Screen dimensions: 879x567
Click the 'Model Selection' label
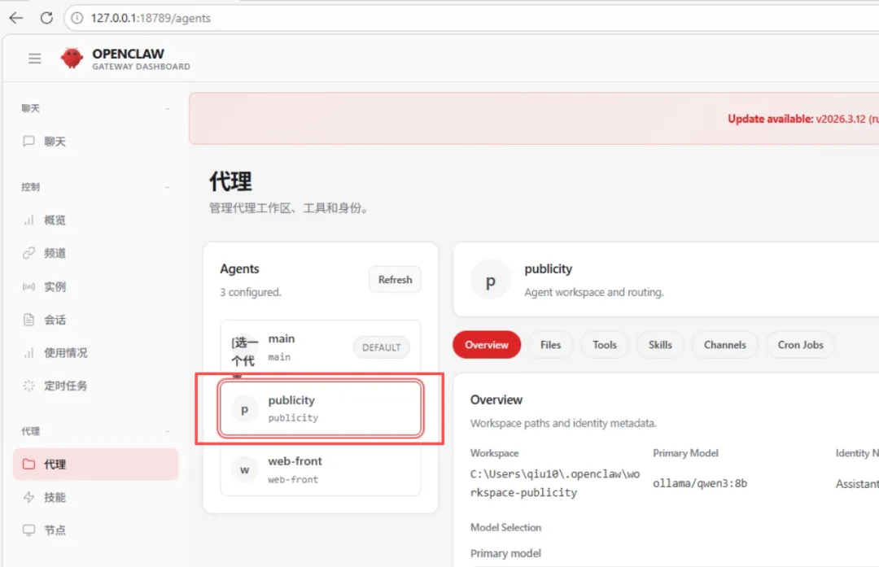[505, 527]
